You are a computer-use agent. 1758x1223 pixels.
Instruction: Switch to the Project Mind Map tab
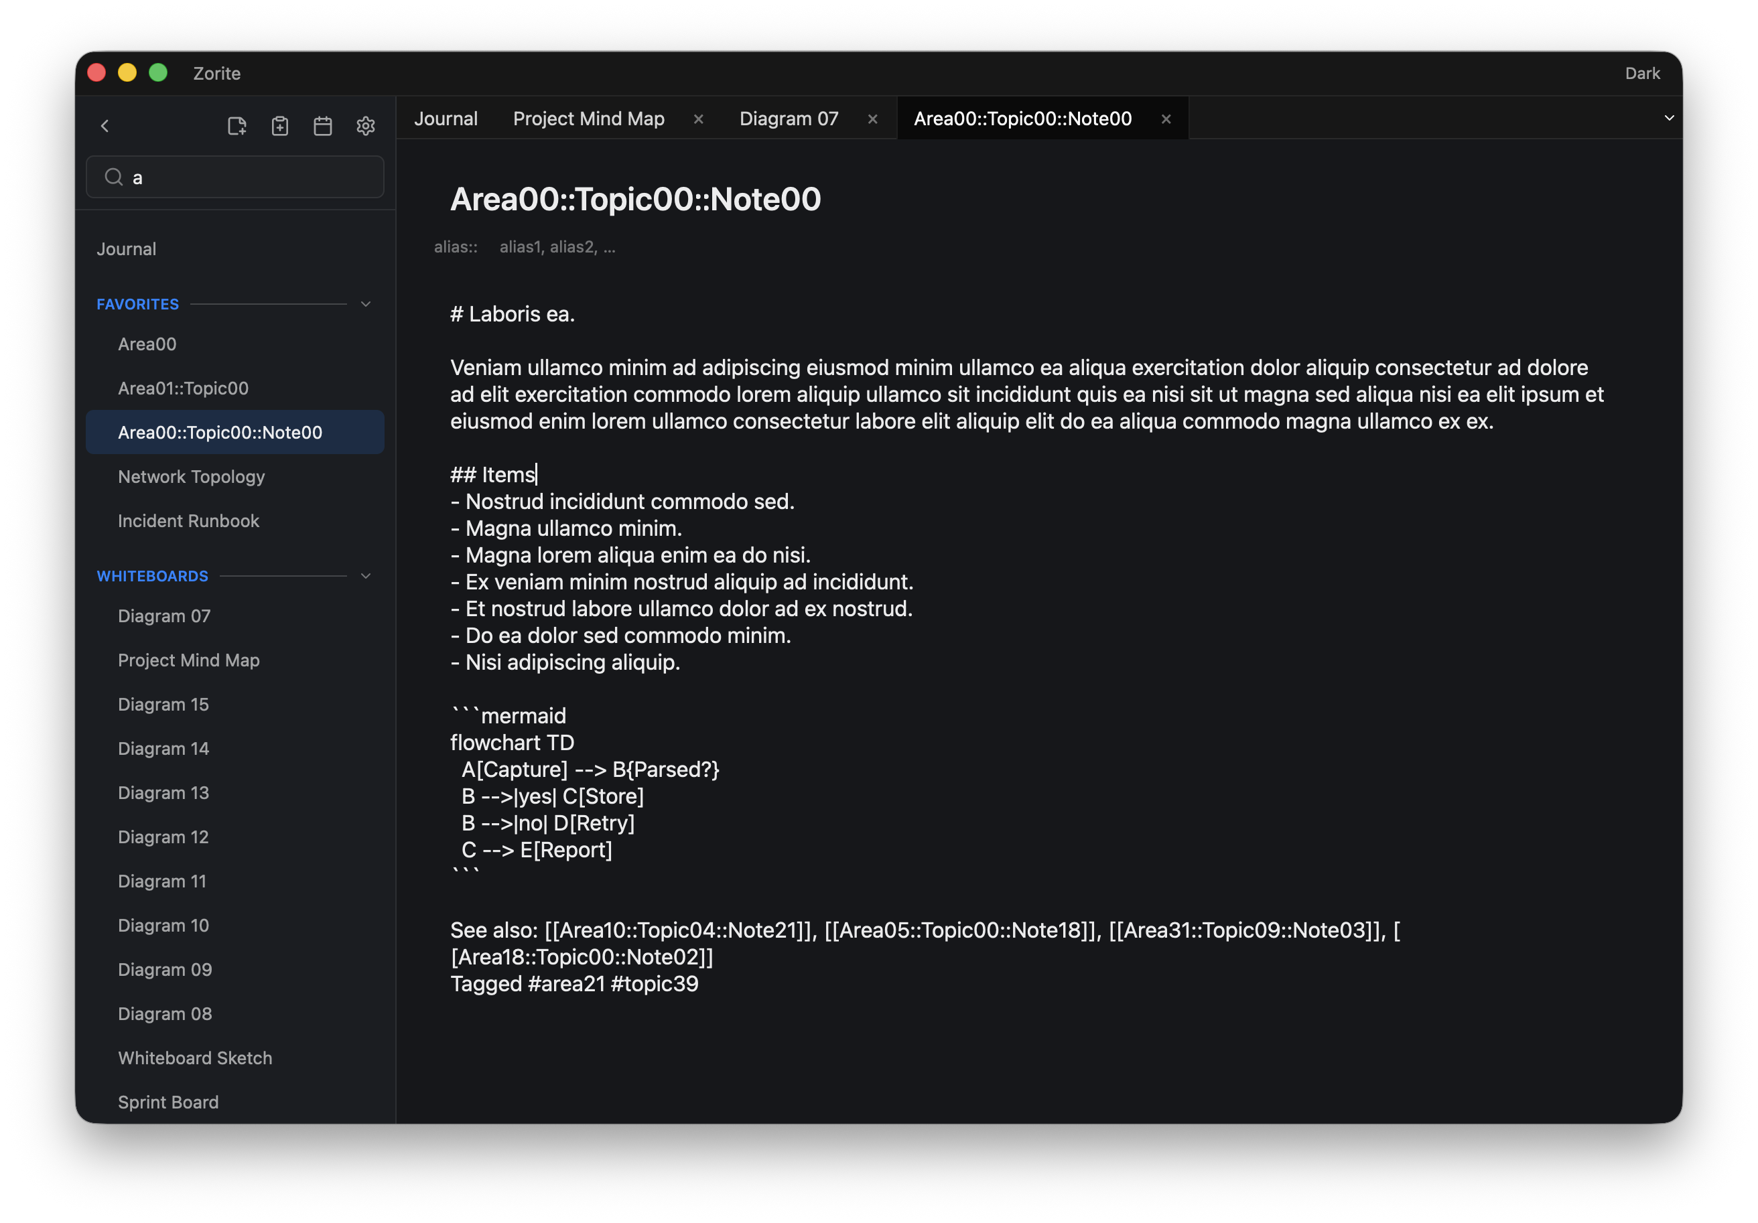coord(588,119)
